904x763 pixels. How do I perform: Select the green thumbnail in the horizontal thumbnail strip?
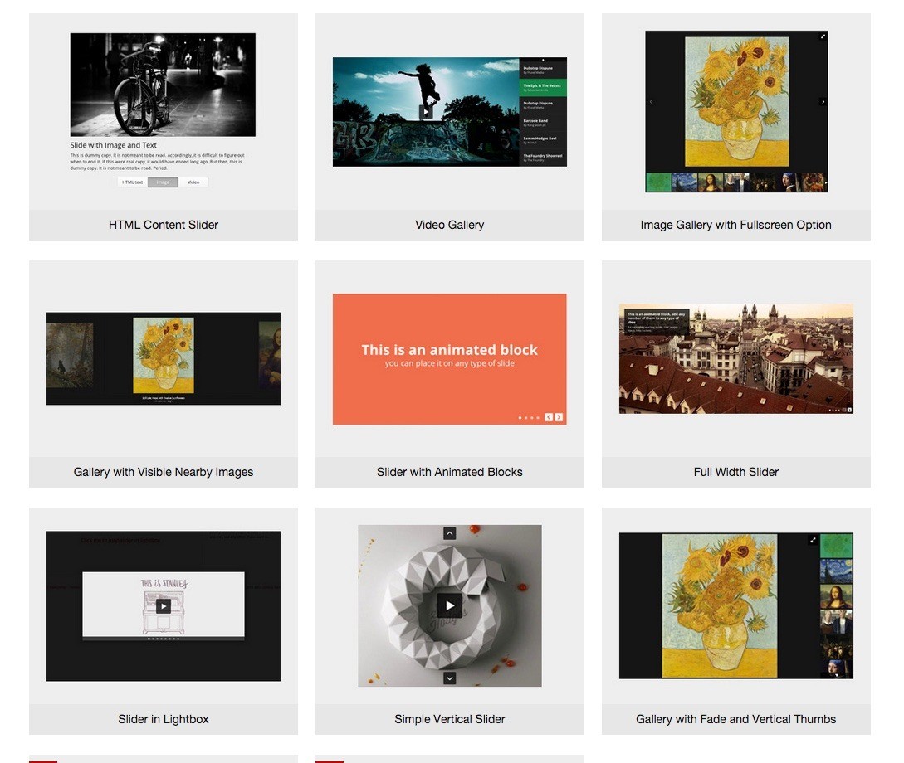pos(658,182)
